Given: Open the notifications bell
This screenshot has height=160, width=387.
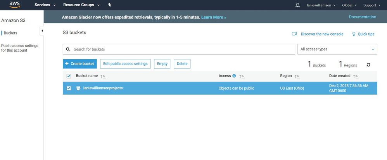Looking at the screenshot, I should coord(297,5).
